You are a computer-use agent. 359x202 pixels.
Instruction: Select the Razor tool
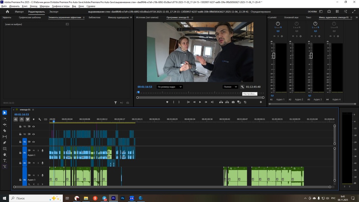(4, 131)
